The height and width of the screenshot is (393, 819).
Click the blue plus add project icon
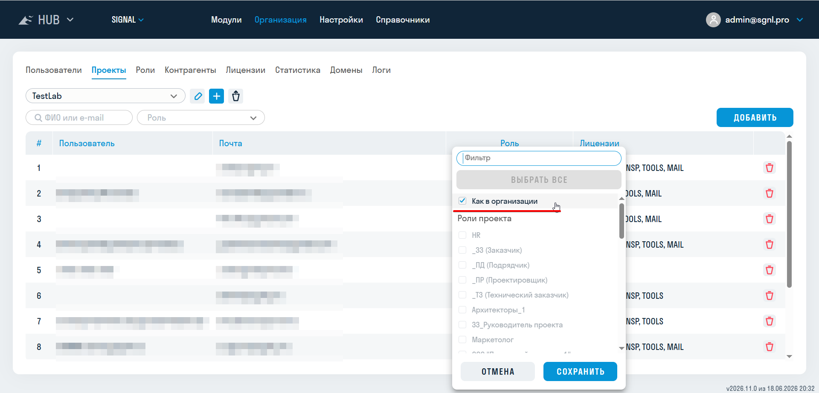point(217,96)
